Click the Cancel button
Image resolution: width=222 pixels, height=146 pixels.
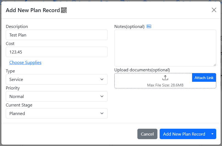[x=147, y=134]
